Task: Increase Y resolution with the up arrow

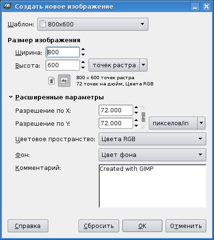Action: (136, 120)
